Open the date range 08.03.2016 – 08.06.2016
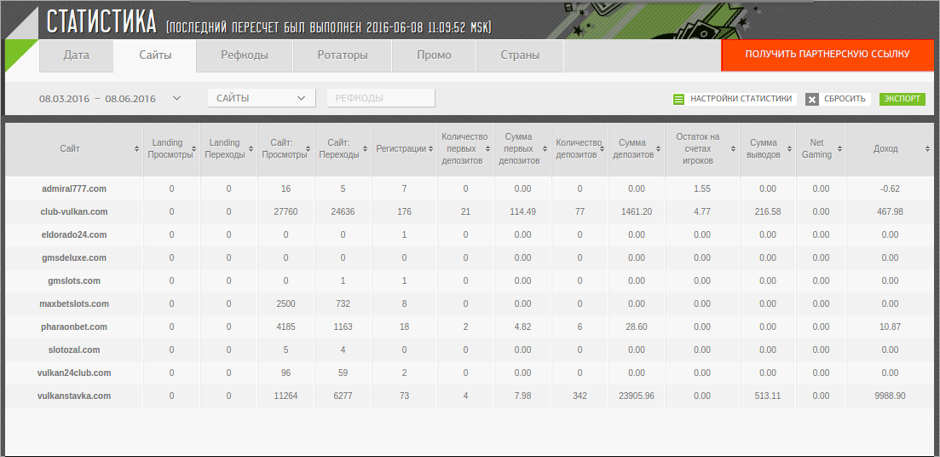The image size is (940, 457). click(97, 99)
